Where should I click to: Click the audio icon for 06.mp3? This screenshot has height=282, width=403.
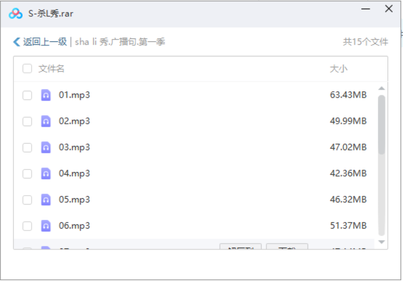pyautogui.click(x=46, y=226)
